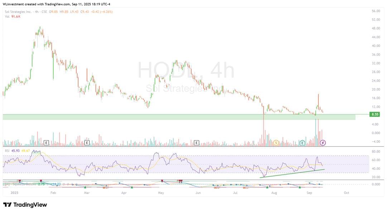Click the 'CSE' exchange label
The width and height of the screenshot is (387, 213).
click(44, 11)
